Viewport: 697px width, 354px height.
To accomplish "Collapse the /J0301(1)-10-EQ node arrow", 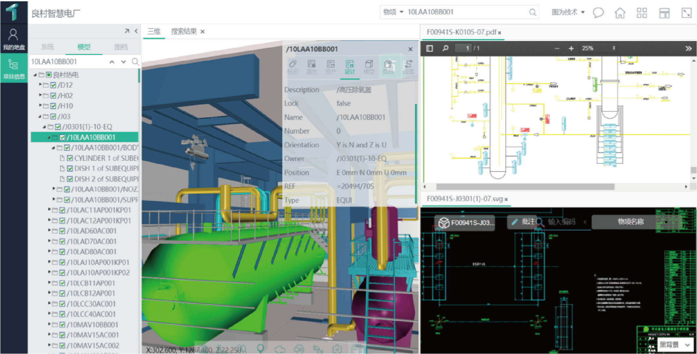I will (44, 127).
